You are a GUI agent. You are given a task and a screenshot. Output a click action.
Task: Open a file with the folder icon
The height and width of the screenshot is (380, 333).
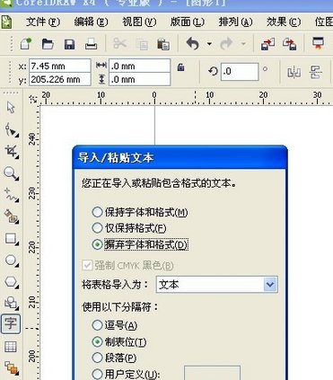point(48,44)
